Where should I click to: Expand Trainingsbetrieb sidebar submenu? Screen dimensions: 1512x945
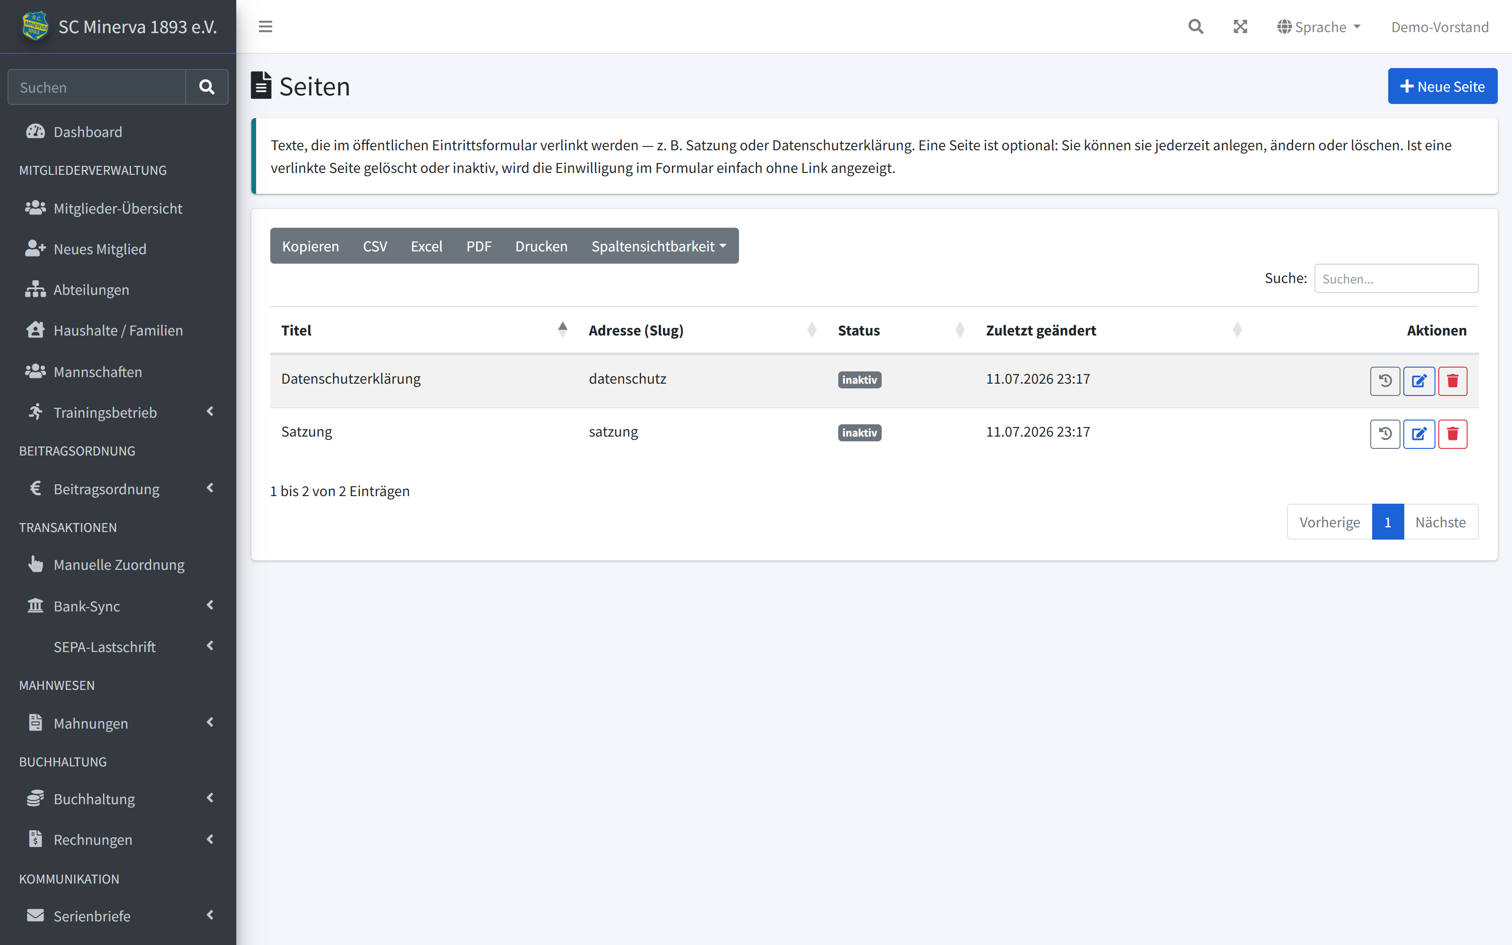118,412
